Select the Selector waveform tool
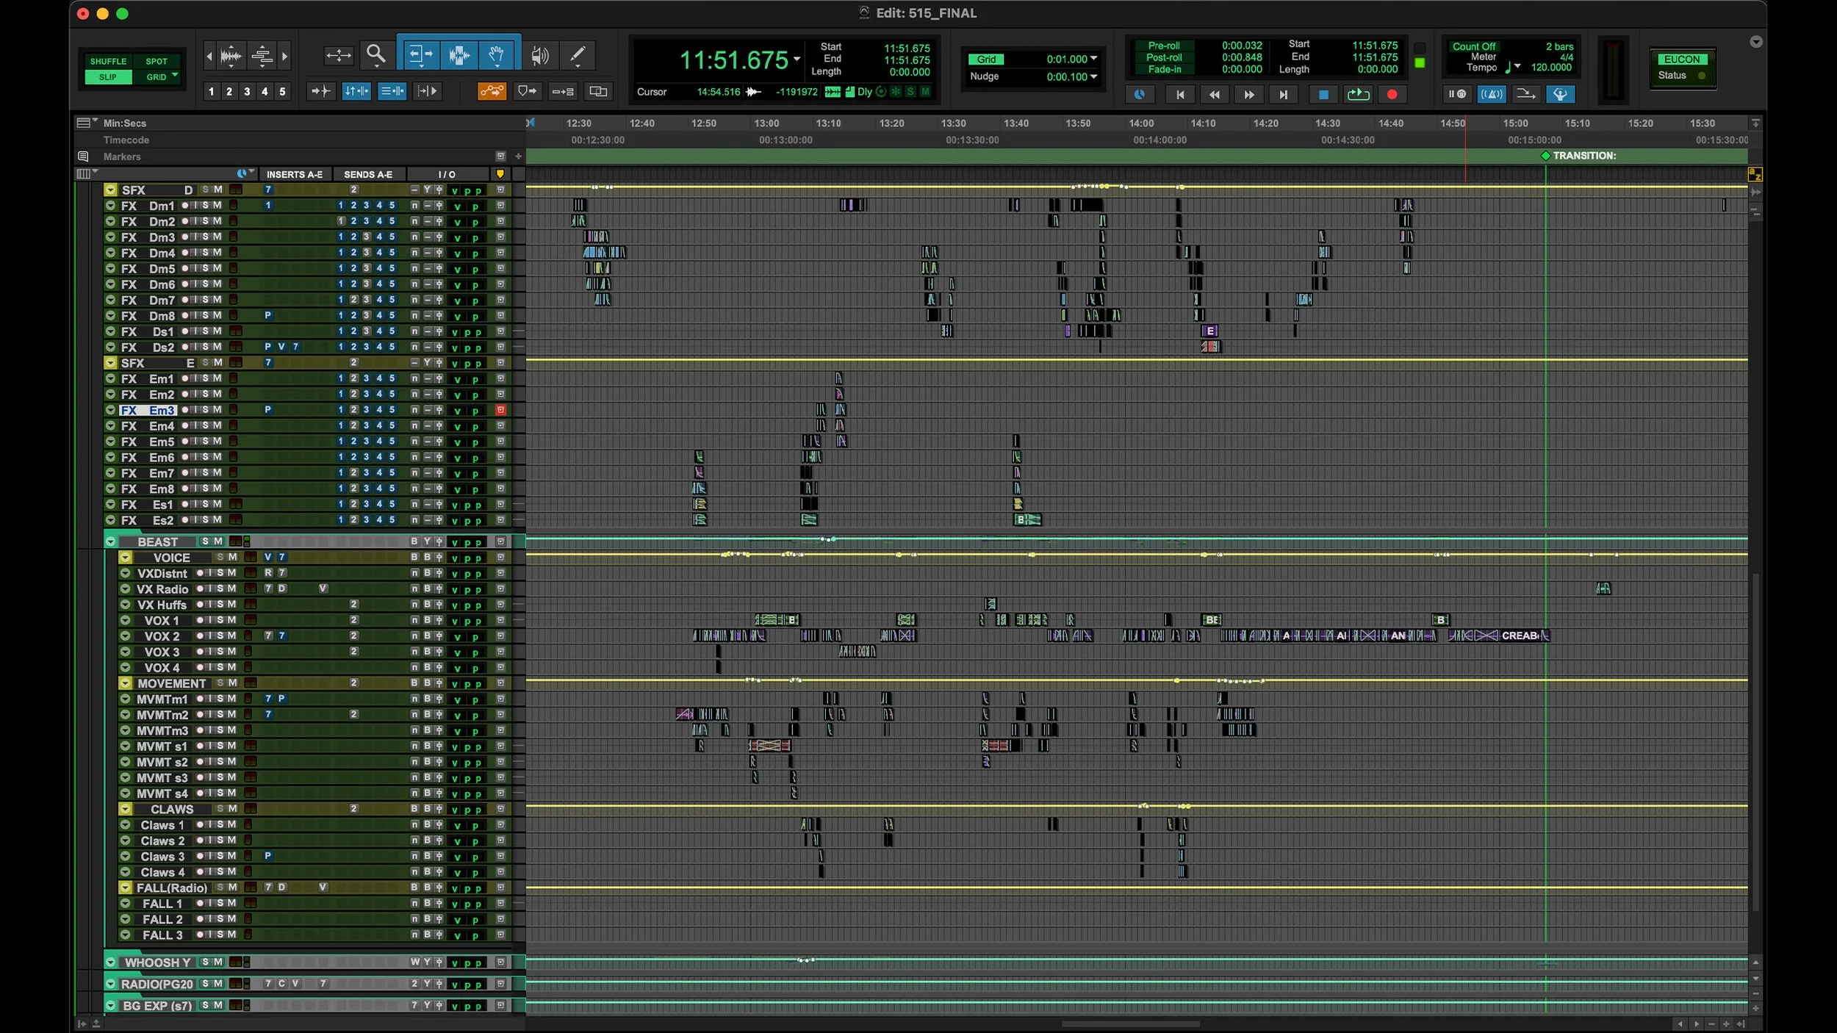Image resolution: width=1837 pixels, height=1033 pixels. click(459, 54)
